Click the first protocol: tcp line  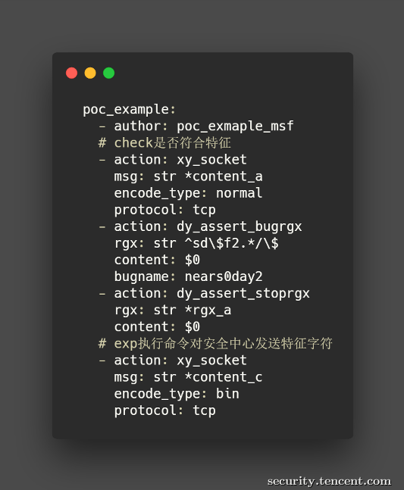(164, 210)
